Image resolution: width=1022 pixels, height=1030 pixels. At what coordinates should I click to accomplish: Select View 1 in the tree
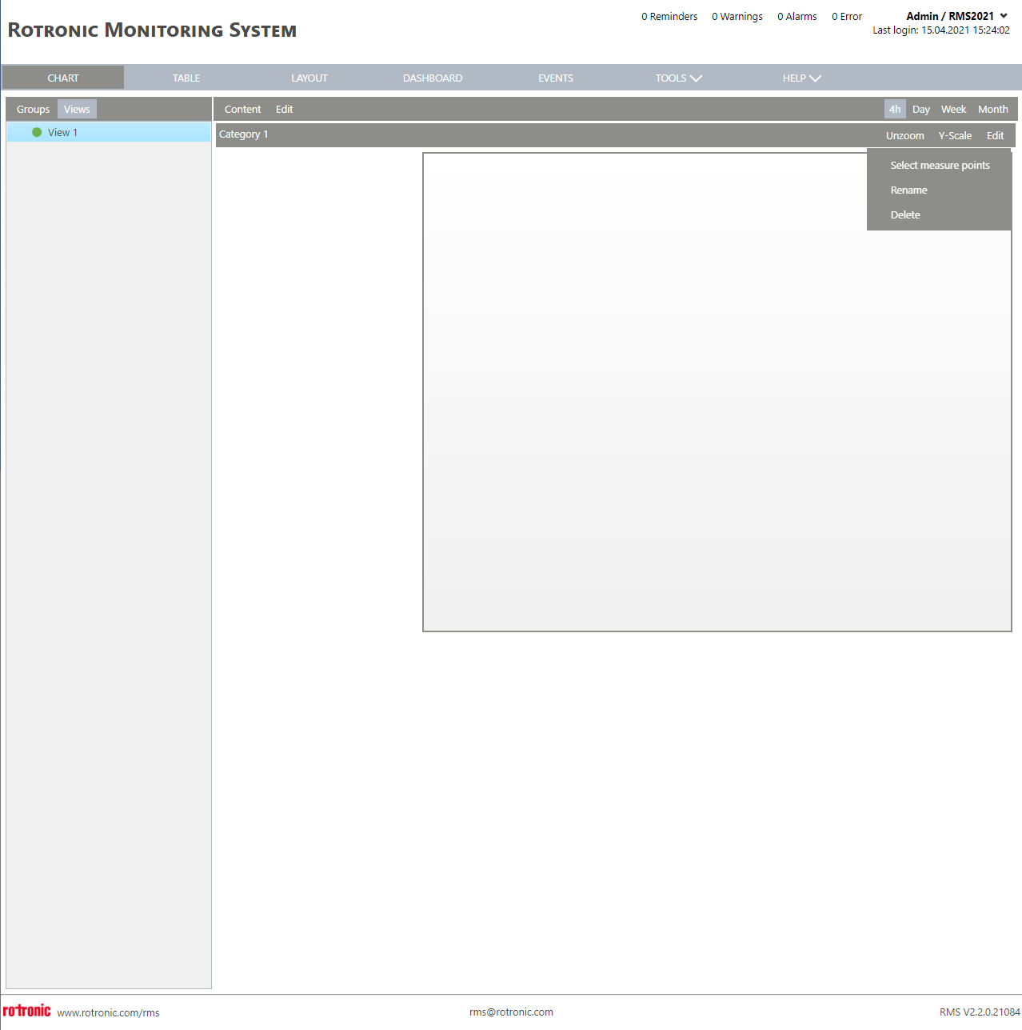109,132
